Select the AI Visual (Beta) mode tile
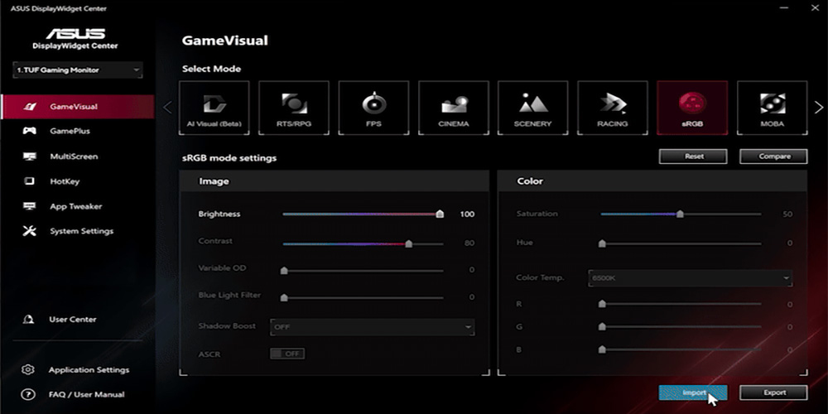 coord(214,108)
